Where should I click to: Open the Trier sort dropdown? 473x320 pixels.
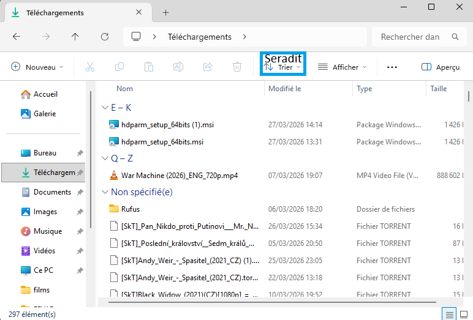282,67
